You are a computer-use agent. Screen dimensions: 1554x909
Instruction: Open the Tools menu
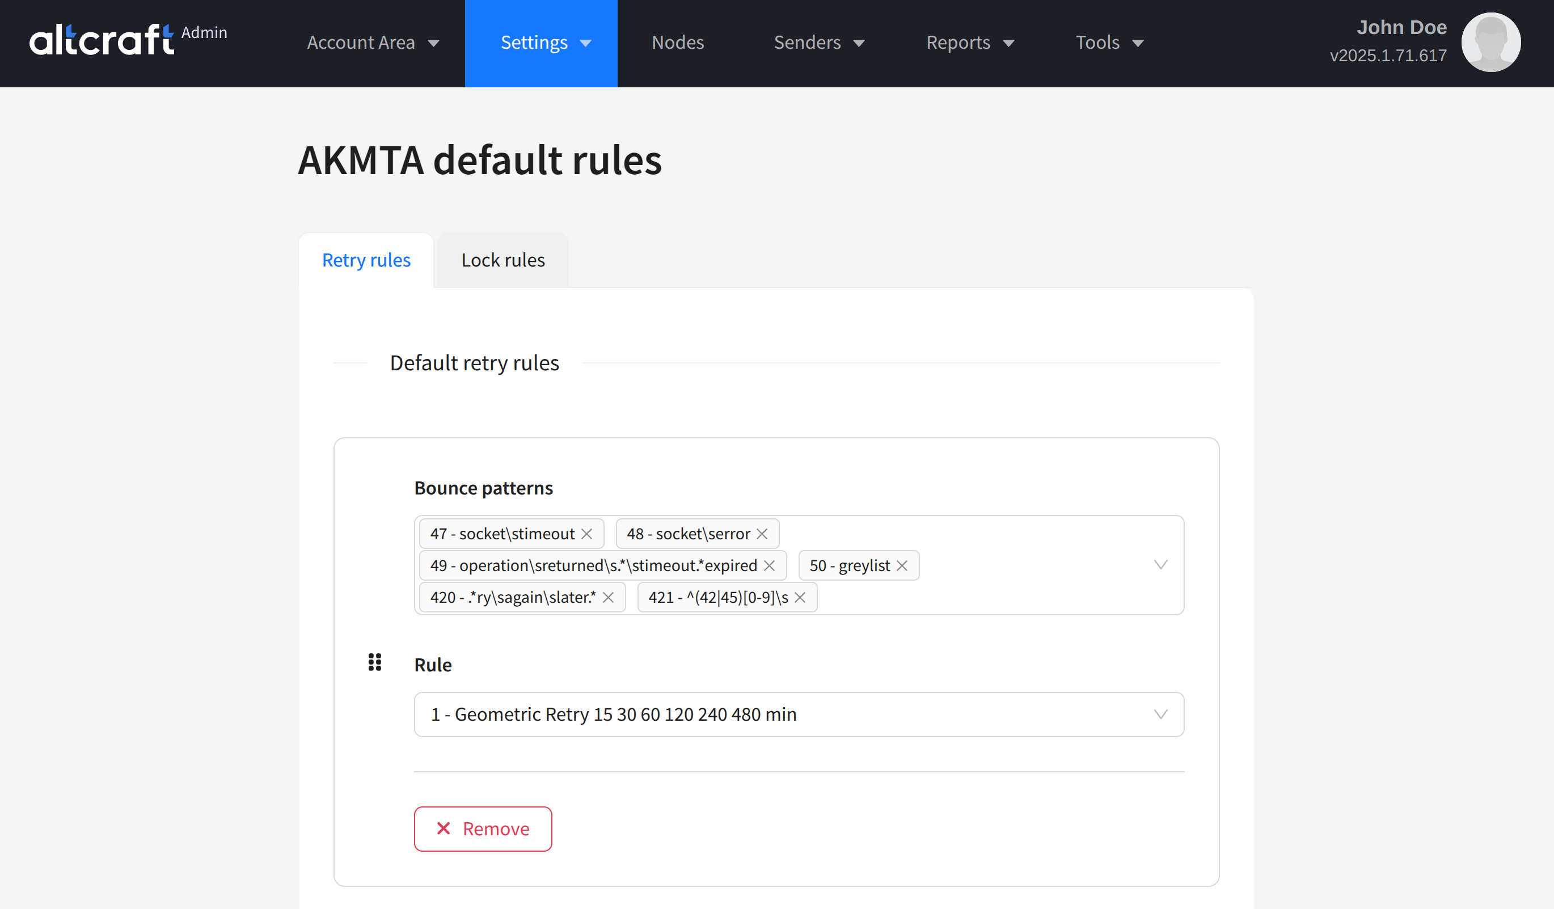coord(1109,43)
